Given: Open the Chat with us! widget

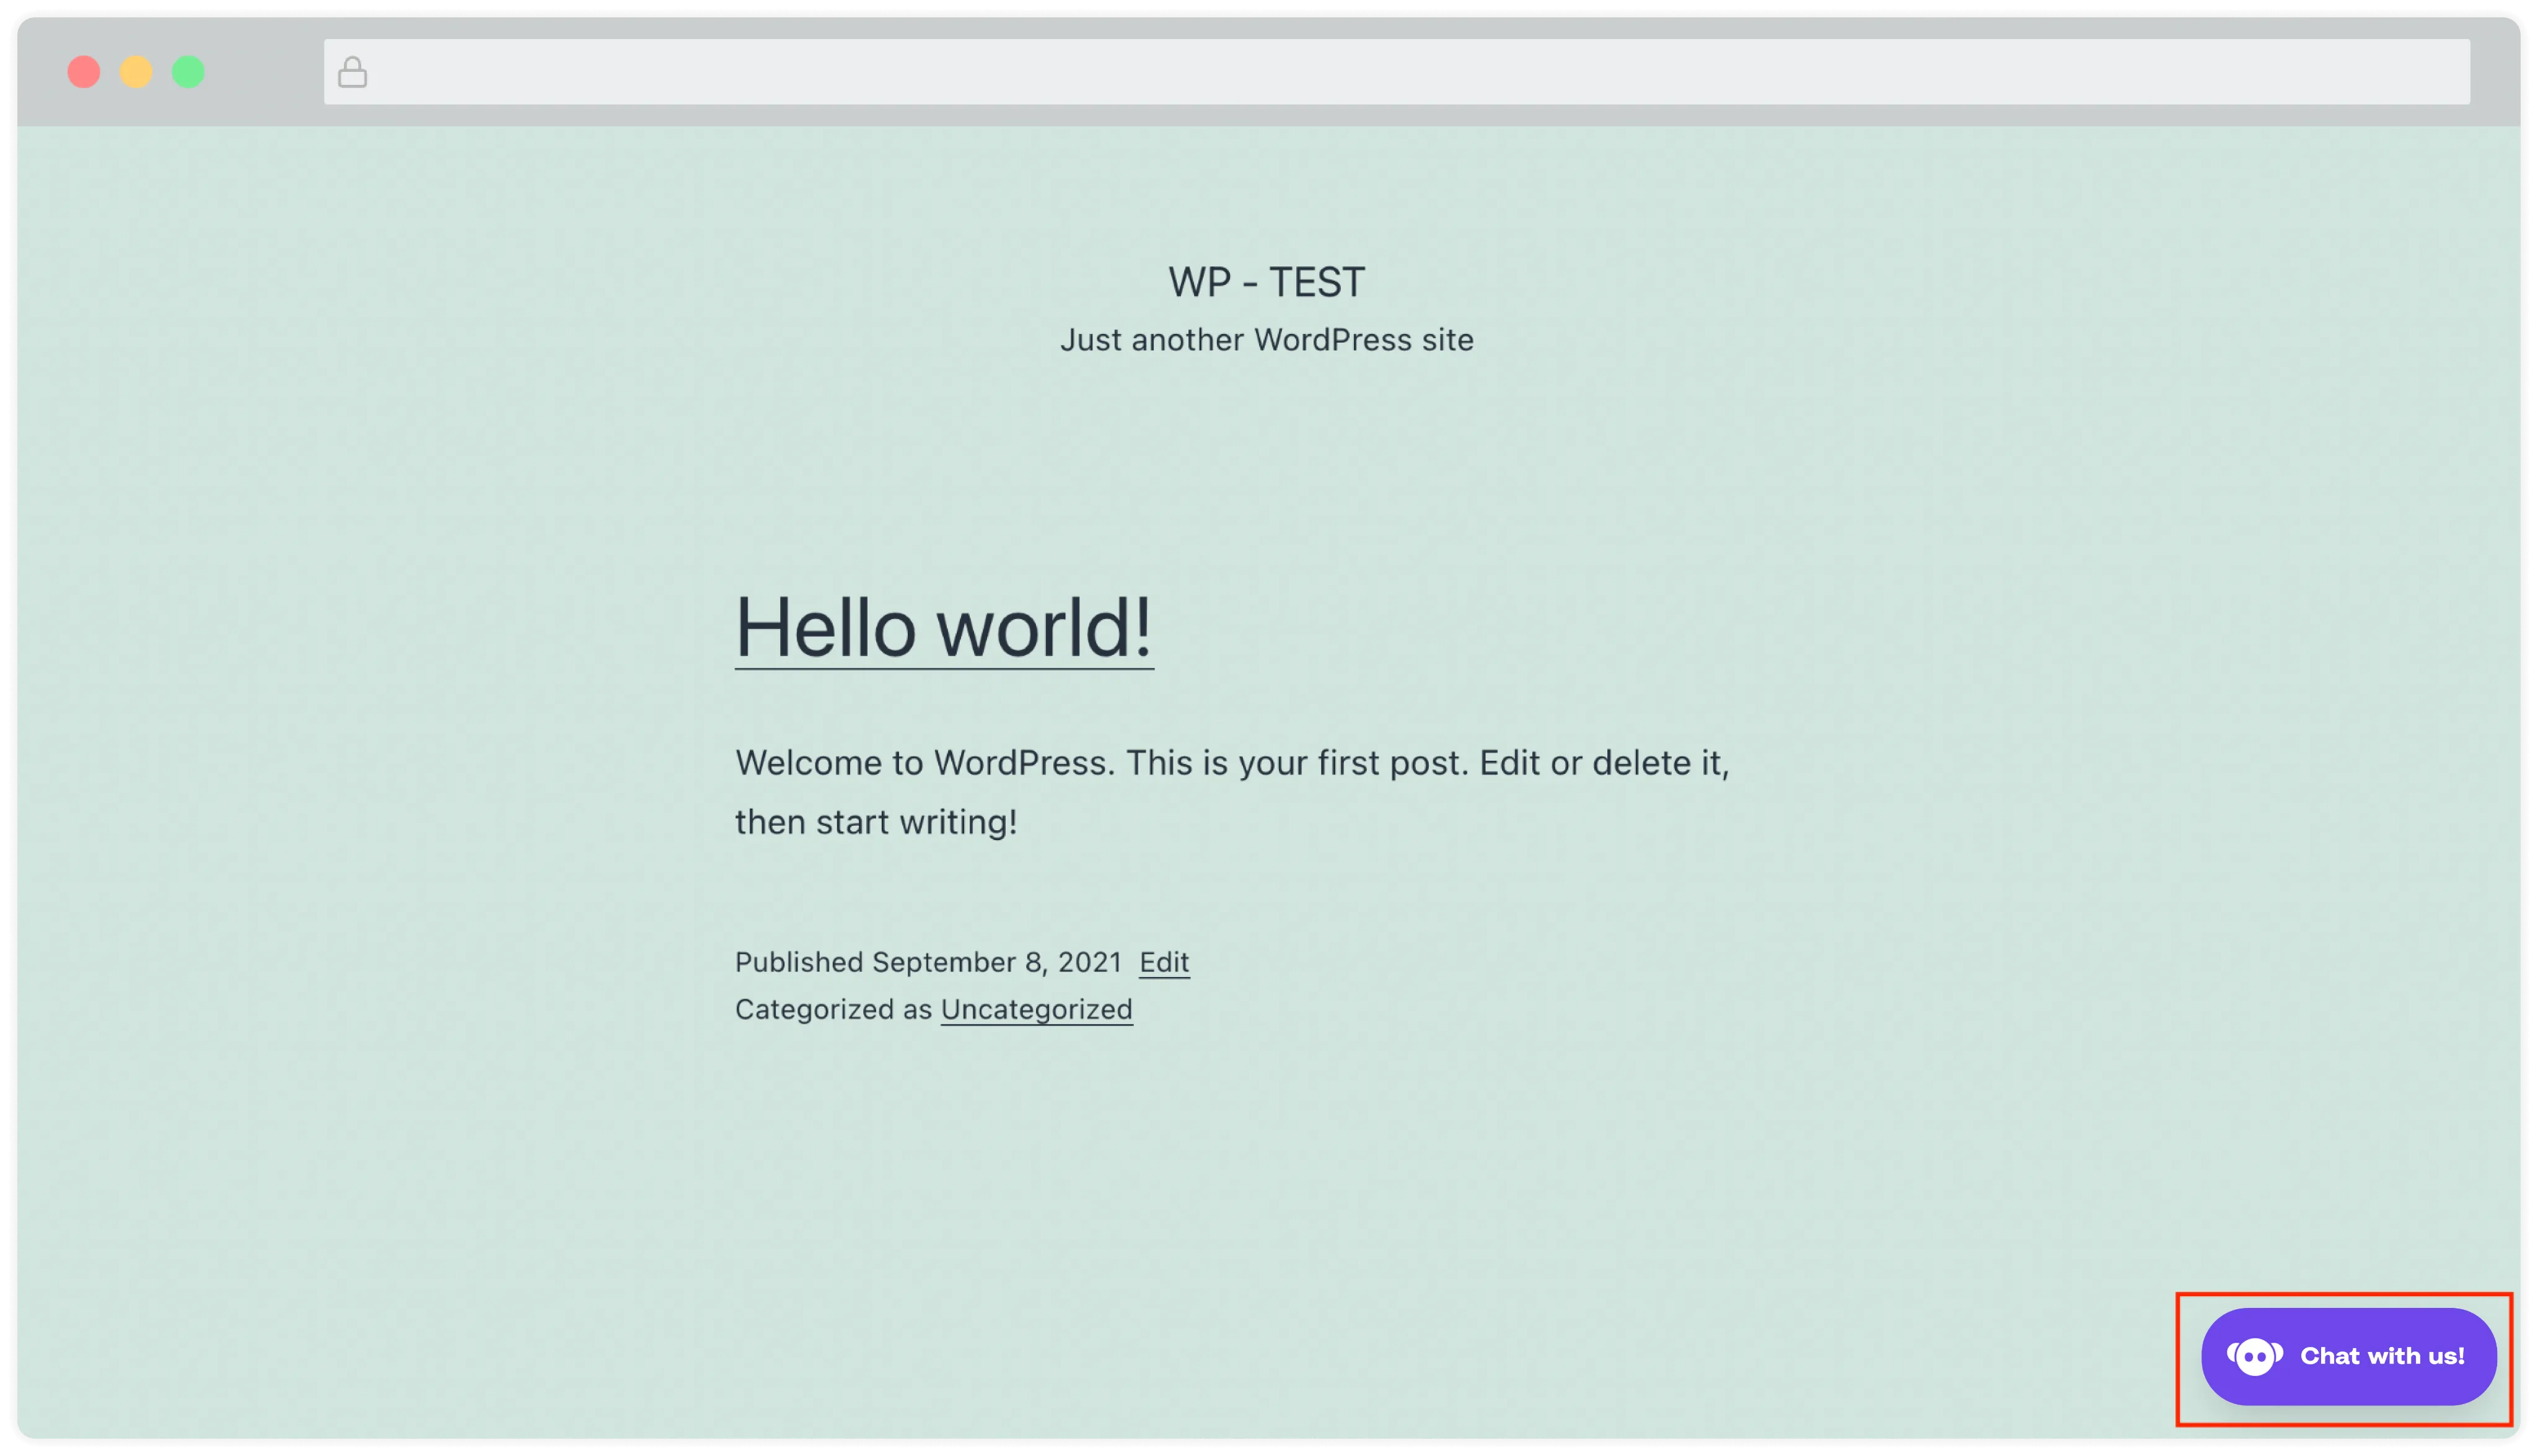Looking at the screenshot, I should [2348, 1356].
